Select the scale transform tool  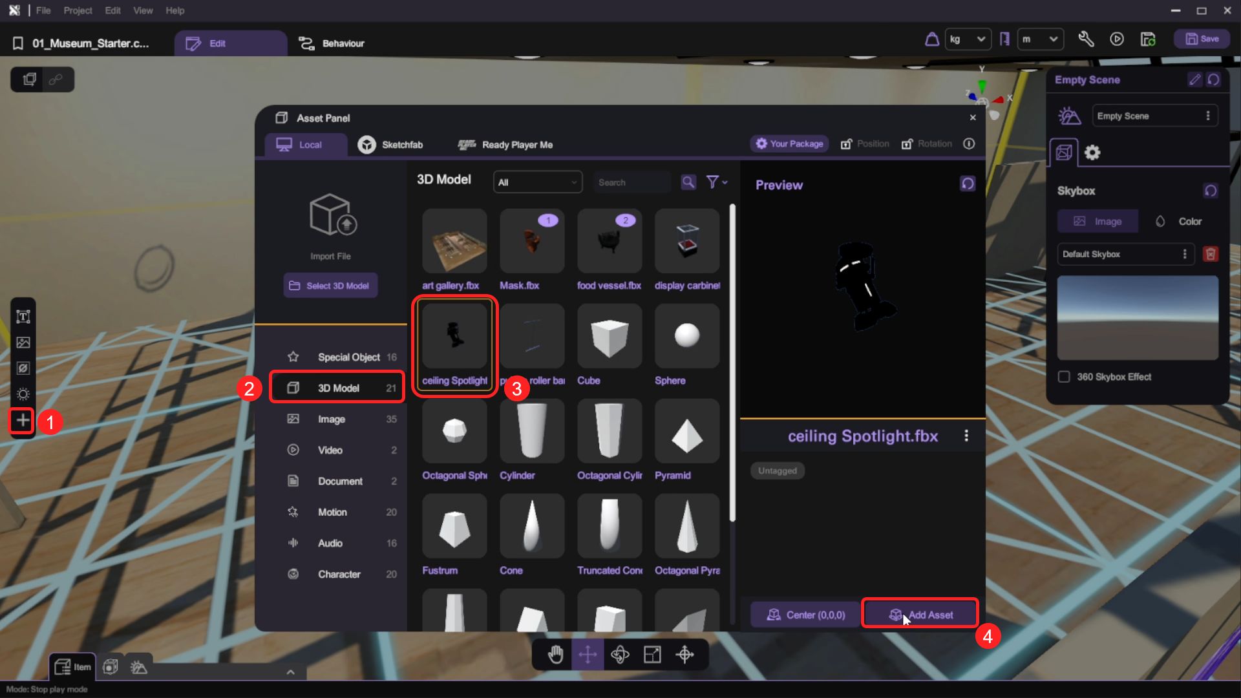click(x=652, y=655)
